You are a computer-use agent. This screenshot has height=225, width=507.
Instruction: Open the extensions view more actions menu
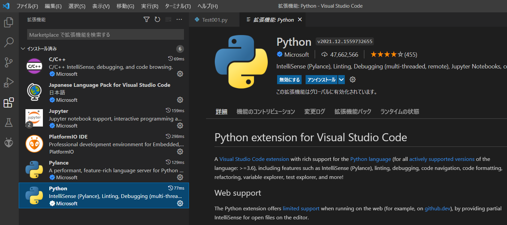click(179, 20)
